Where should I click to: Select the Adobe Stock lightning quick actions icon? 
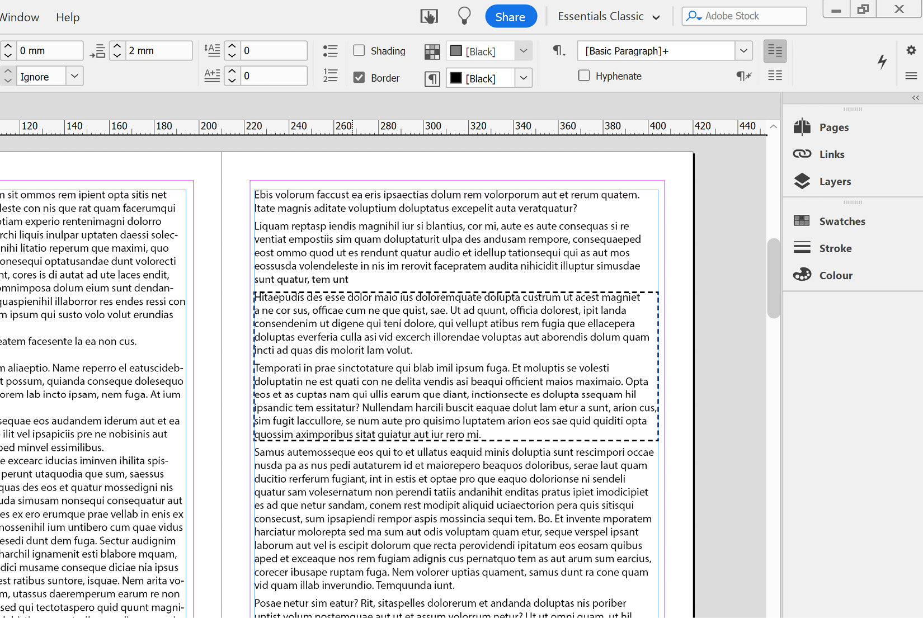tap(882, 63)
